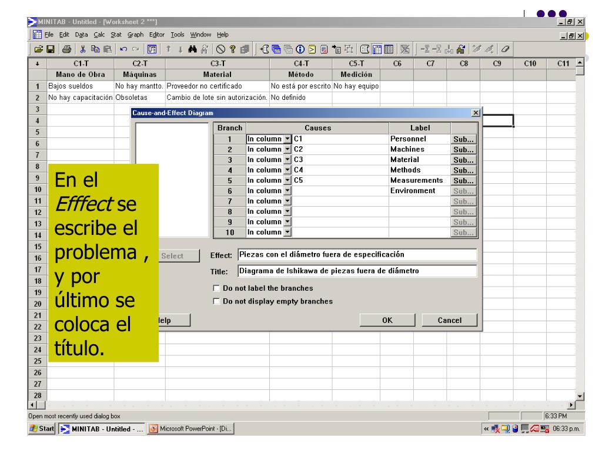
Task: Click the Effect text field
Action: coord(357,255)
